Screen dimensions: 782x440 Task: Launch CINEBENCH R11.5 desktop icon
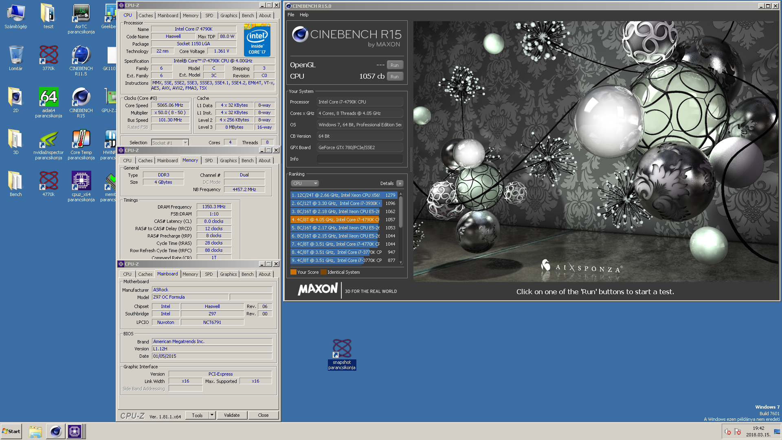tap(81, 61)
